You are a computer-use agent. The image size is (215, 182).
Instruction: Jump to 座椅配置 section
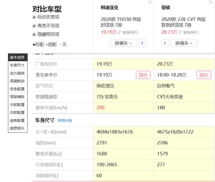[18, 120]
